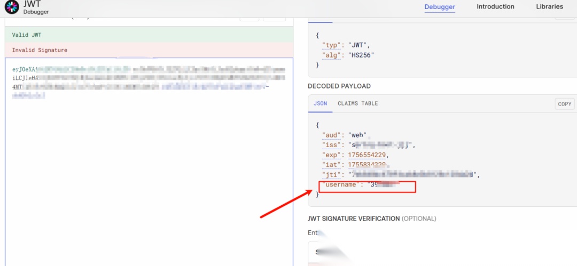Image resolution: width=577 pixels, height=266 pixels.
Task: Click inside the encoded JWT text area
Action: tap(149, 162)
